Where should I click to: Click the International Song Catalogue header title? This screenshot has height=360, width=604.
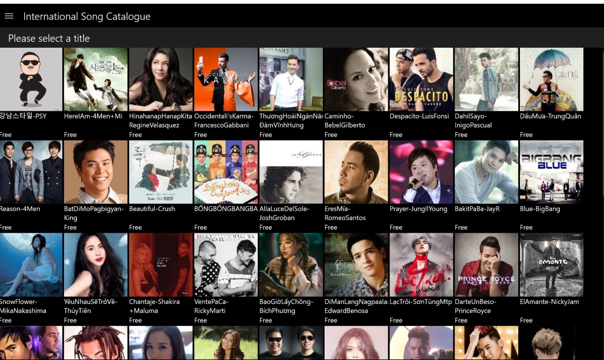coord(87,16)
